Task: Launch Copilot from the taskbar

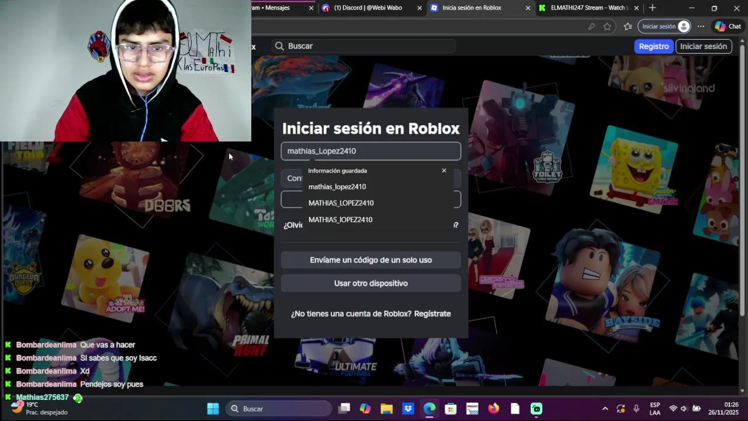Action: [365, 409]
